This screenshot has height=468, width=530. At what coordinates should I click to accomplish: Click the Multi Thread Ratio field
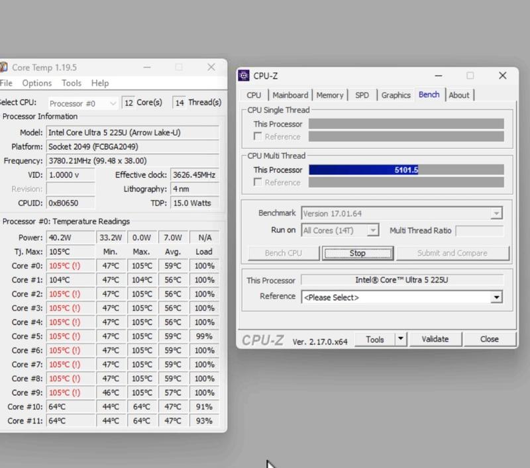tap(479, 230)
